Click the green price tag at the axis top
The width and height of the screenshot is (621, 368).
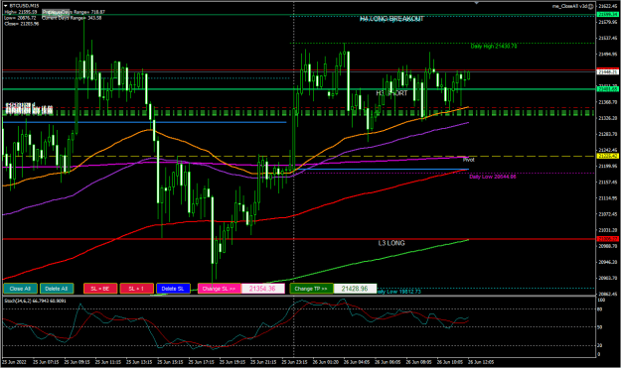607,15
